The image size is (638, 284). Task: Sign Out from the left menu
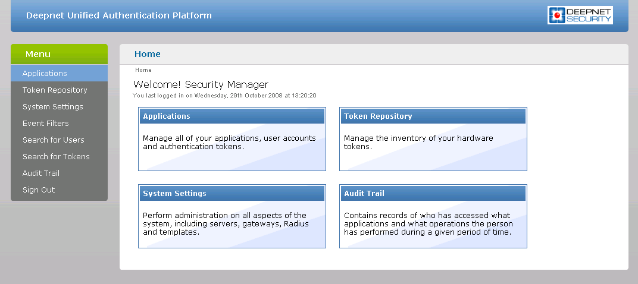(x=38, y=190)
